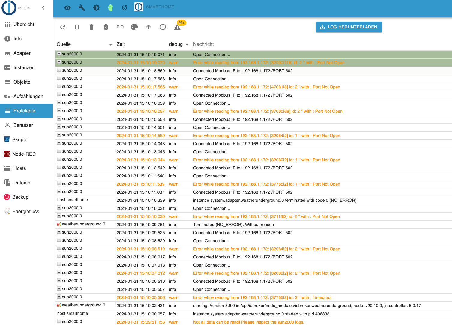The height and width of the screenshot is (325, 452).
Task: Select the log row at 15:10:19.071
Action: click(x=254, y=55)
